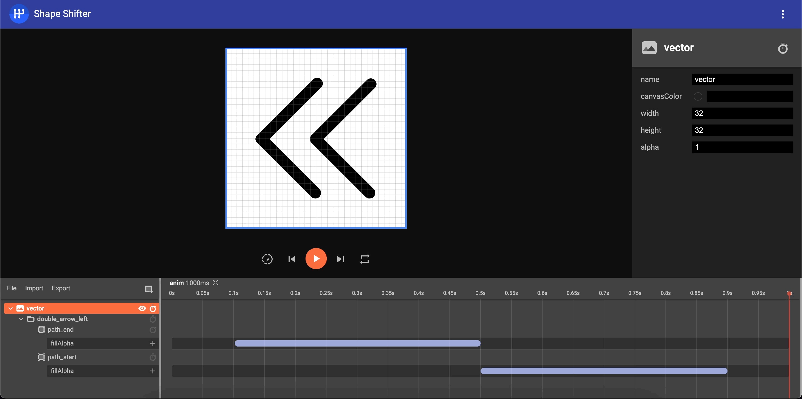This screenshot has width=802, height=399.
Task: Click the rewind to start icon
Action: [x=292, y=259]
